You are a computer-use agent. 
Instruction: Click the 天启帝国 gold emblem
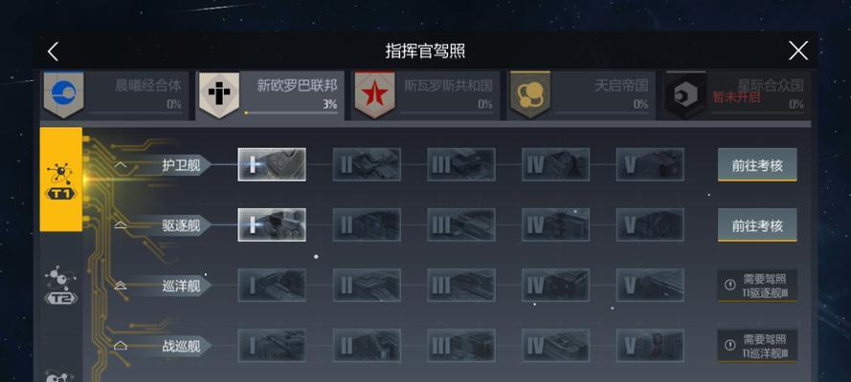click(x=530, y=95)
